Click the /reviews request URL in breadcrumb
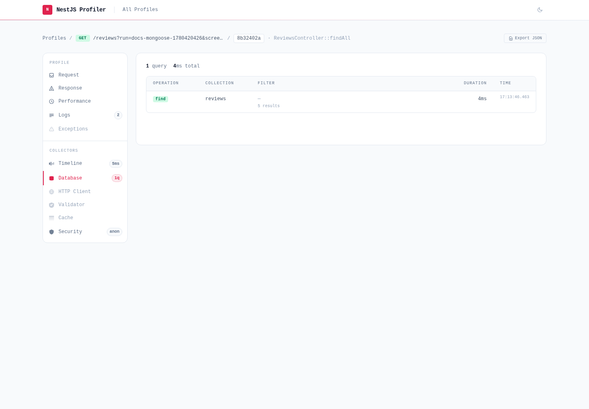589x409 pixels. pyautogui.click(x=158, y=38)
